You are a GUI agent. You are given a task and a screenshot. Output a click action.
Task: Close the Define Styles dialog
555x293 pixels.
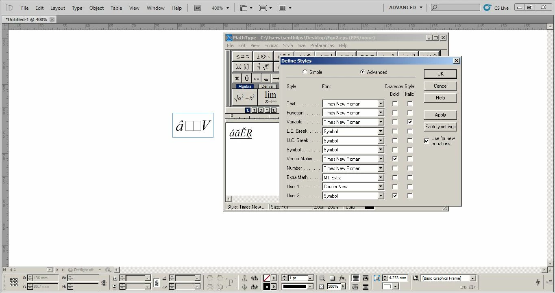coord(456,61)
